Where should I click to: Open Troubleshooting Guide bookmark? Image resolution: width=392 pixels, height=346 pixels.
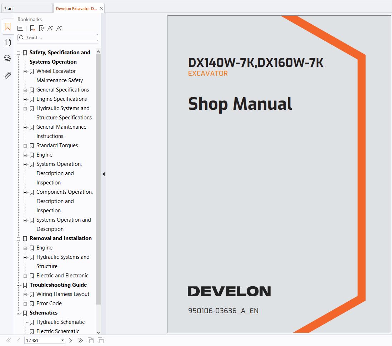click(x=58, y=285)
